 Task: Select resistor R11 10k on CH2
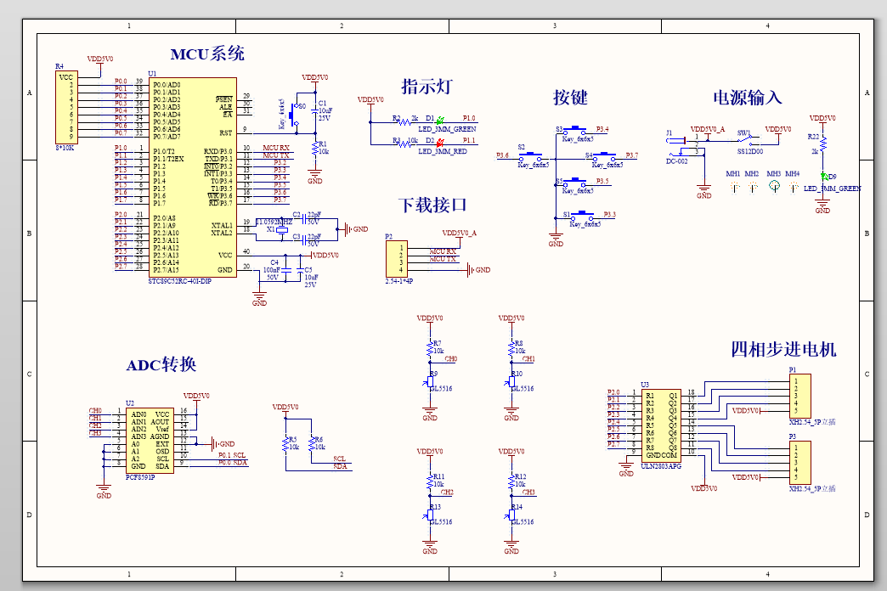tap(430, 481)
